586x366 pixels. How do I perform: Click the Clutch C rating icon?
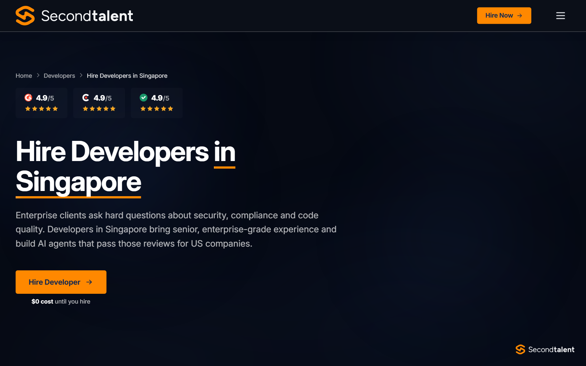(86, 98)
